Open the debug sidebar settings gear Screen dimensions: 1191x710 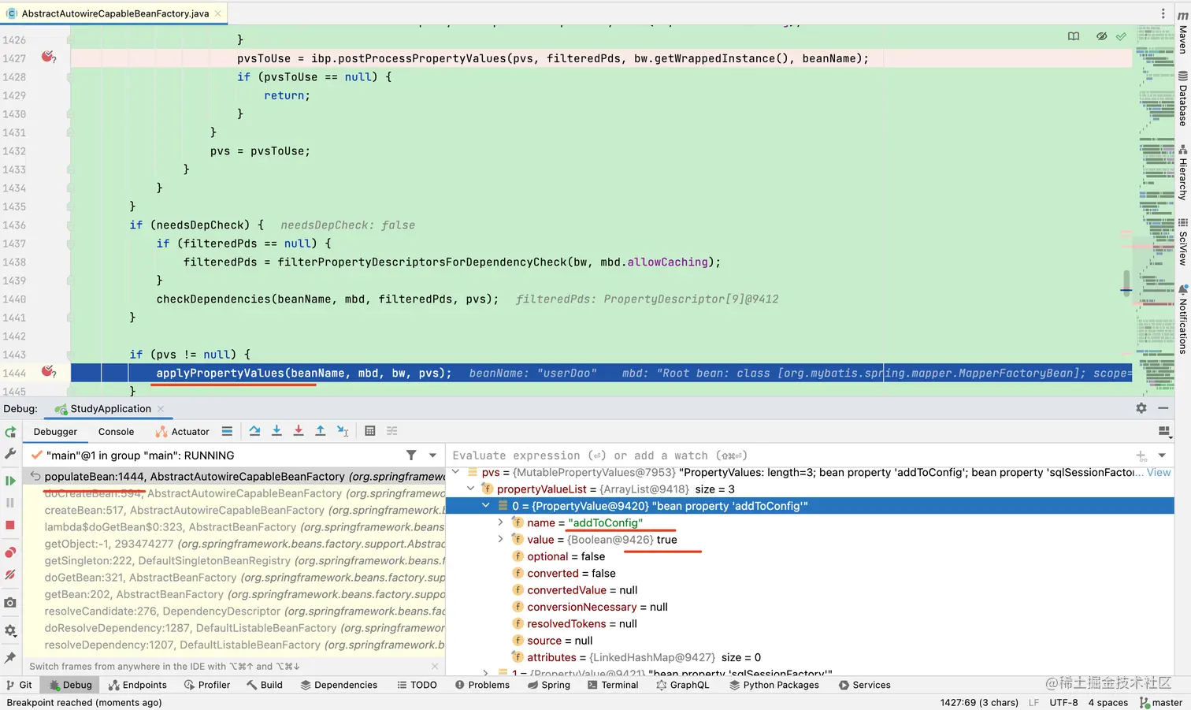click(10, 630)
